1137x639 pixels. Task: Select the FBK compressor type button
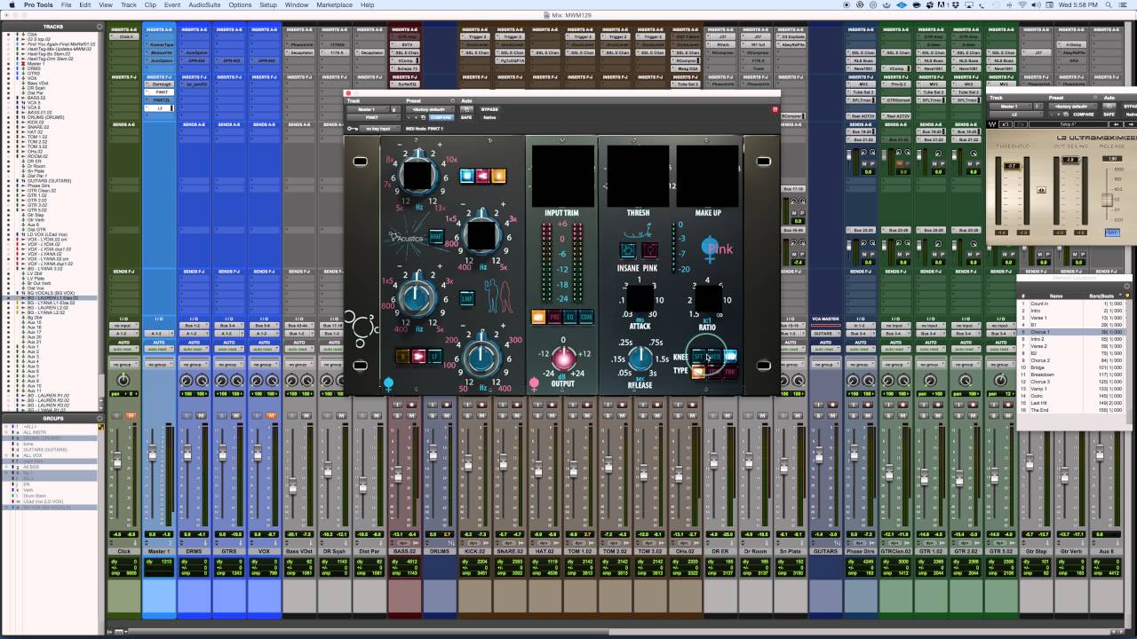[x=730, y=372]
